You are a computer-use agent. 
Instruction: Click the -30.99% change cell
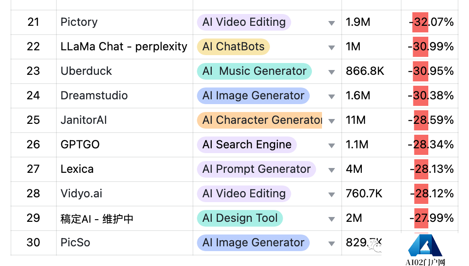(x=430, y=47)
